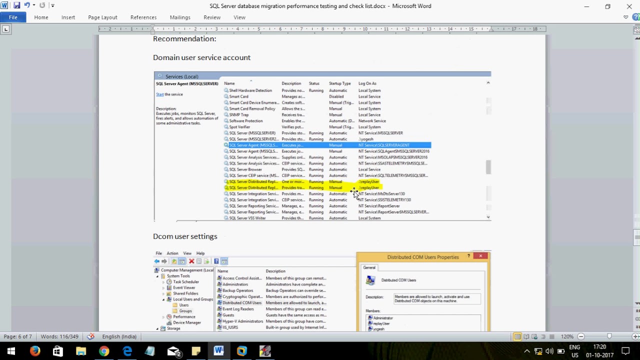
Task: Click the ENG US input language indicator
Action: [x=574, y=351]
